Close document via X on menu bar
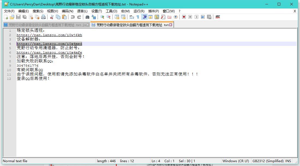 pyautogui.click(x=295, y=11)
